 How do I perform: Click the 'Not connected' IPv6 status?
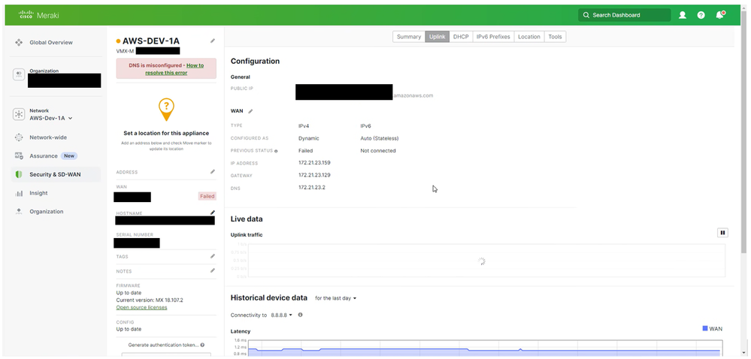pos(378,151)
